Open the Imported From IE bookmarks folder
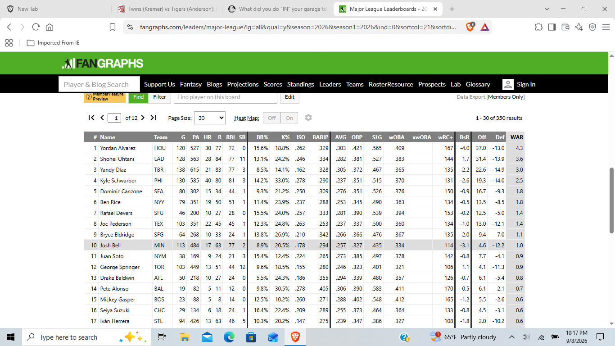Viewport: 615px width, 346px height. point(53,43)
